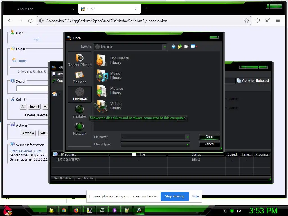288x216 pixels.
Task: Open the browser hamburger menu
Action: pyautogui.click(x=278, y=21)
